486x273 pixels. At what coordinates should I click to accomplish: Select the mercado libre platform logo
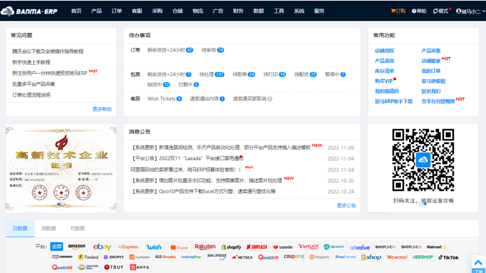click(88, 267)
